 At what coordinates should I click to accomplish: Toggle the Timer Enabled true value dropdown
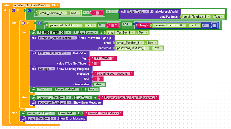click(x=93, y=89)
